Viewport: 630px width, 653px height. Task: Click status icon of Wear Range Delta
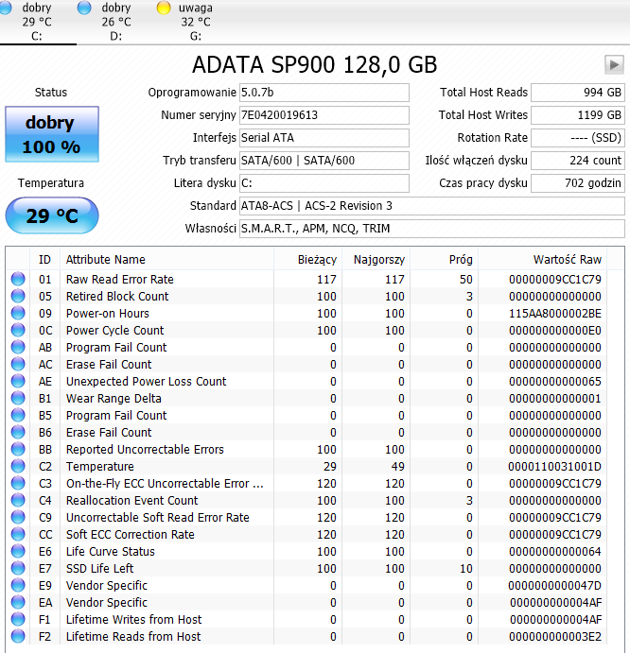18,398
